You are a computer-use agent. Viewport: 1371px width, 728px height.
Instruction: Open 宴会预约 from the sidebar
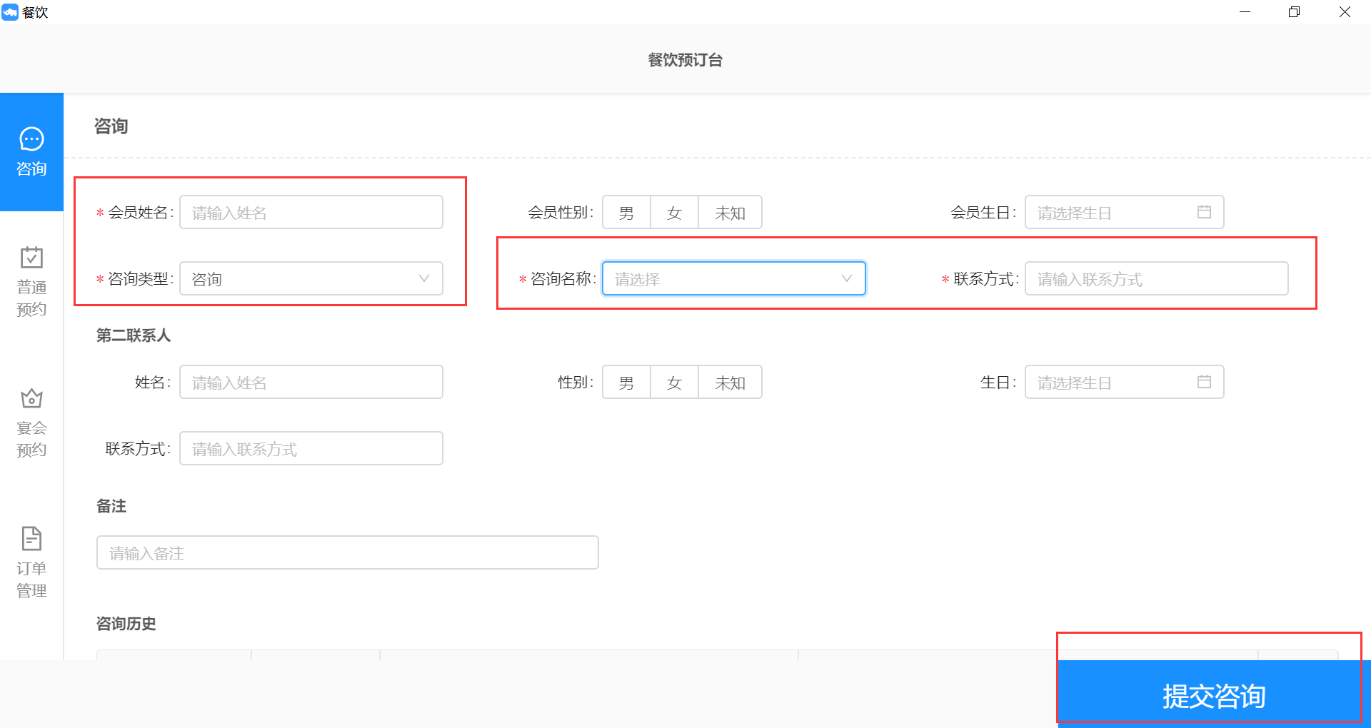[x=31, y=422]
